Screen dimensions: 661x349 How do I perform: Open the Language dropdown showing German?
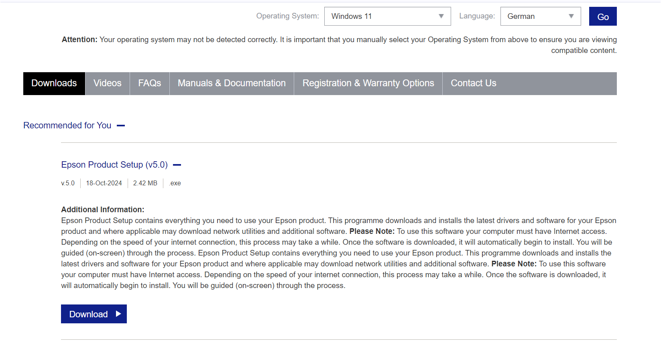540,16
